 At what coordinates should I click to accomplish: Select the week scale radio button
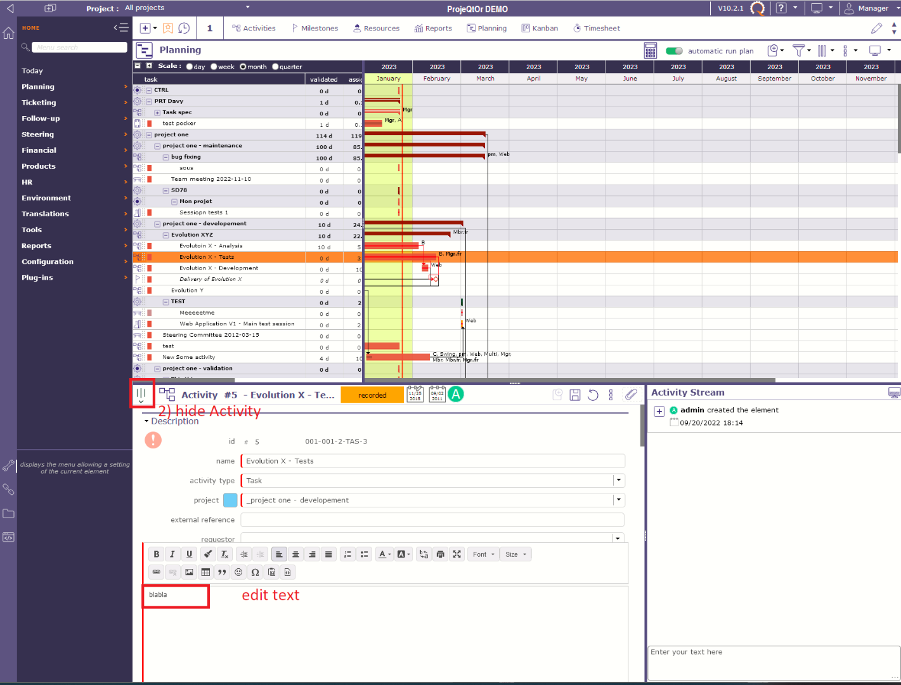214,67
